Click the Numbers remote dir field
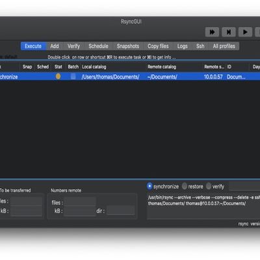This screenshot has width=260, height=260. point(121,211)
